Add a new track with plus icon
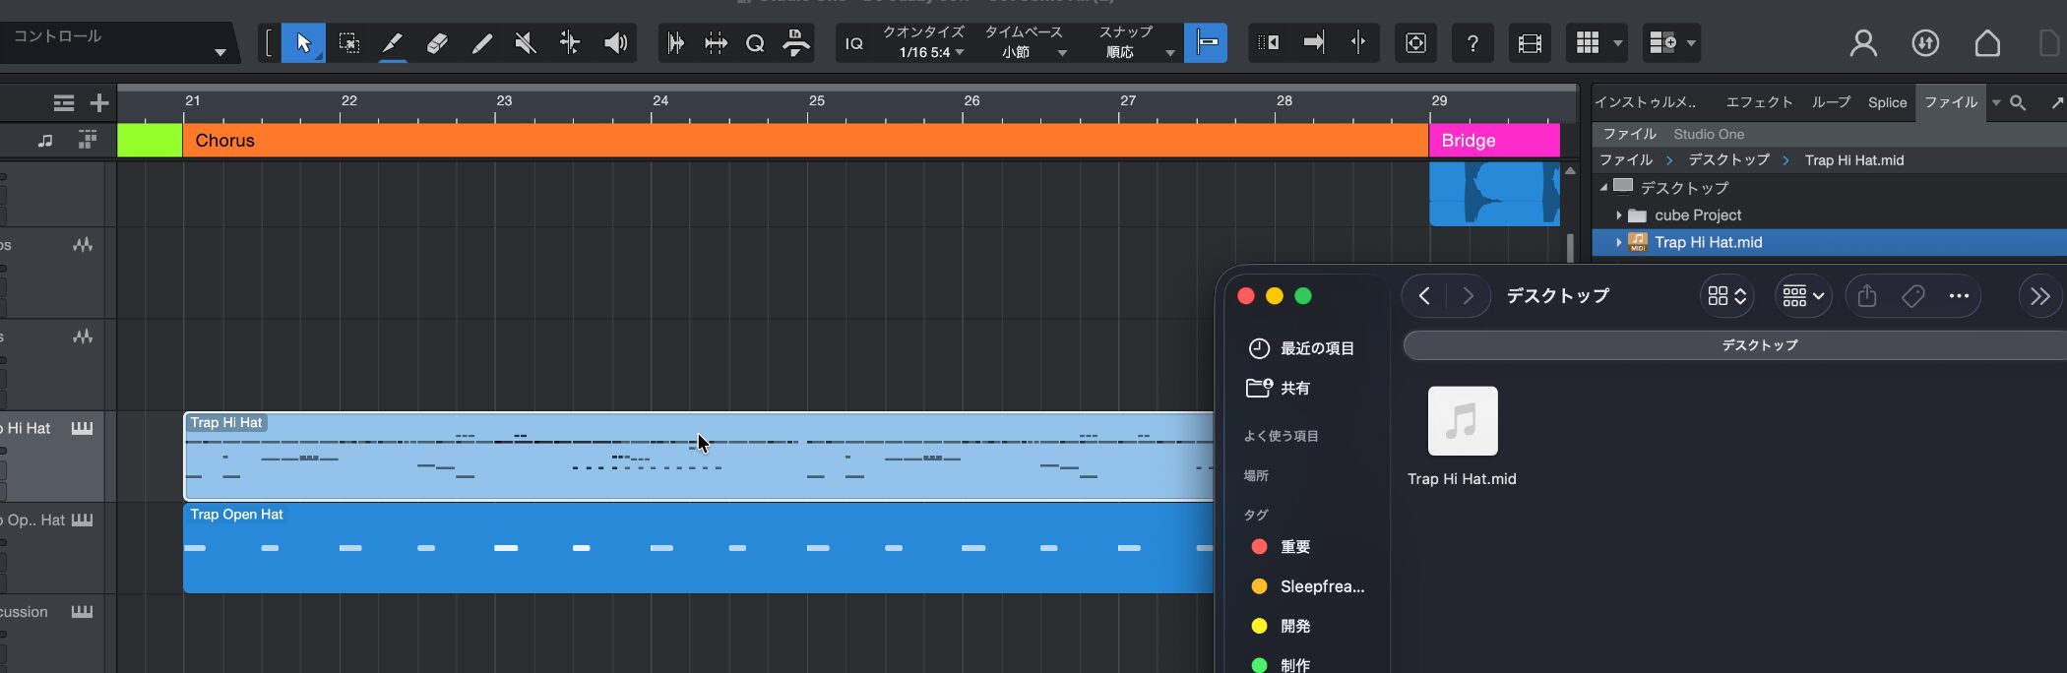Screen dimensions: 2067x673 pos(99,103)
